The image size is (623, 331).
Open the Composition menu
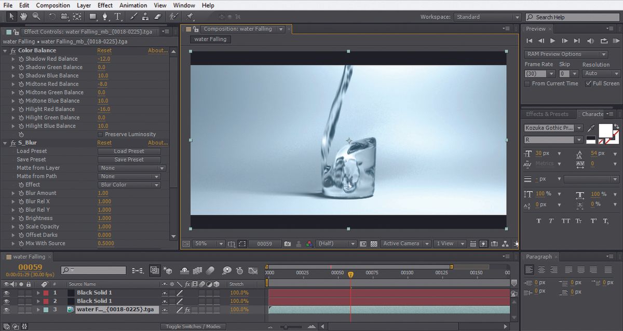tap(52, 5)
